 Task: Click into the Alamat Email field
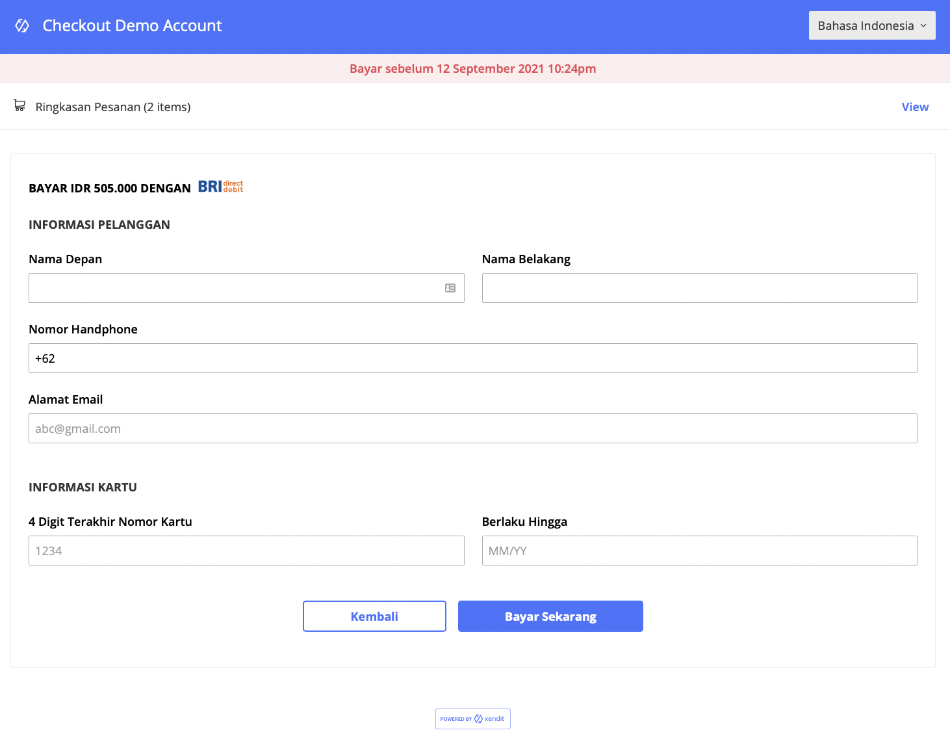(x=472, y=428)
